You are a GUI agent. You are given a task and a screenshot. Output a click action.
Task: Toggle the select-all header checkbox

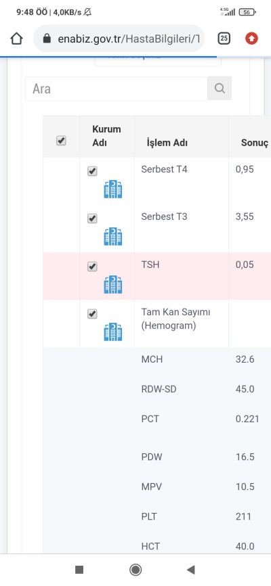coord(61,141)
